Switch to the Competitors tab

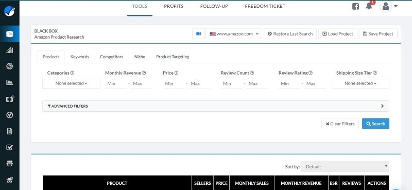(x=111, y=57)
